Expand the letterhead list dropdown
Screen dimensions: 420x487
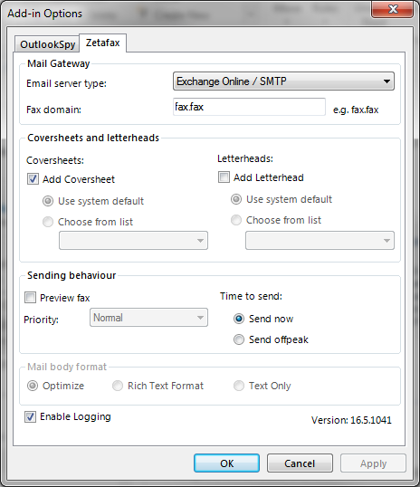click(320, 241)
